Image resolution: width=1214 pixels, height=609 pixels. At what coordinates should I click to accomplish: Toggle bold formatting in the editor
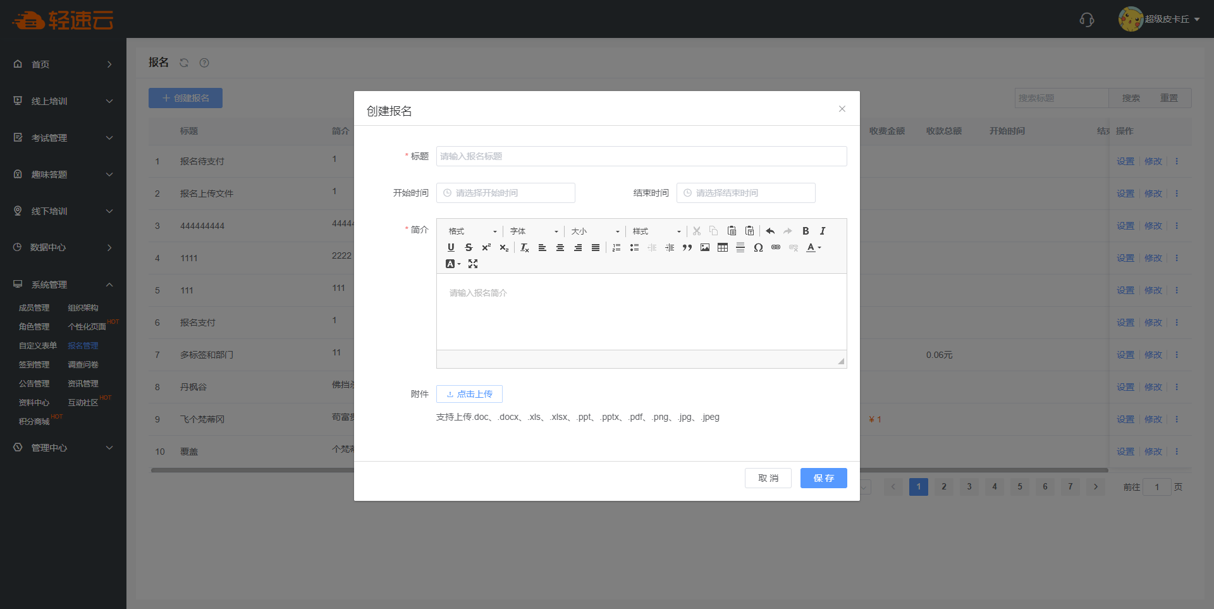coord(806,231)
